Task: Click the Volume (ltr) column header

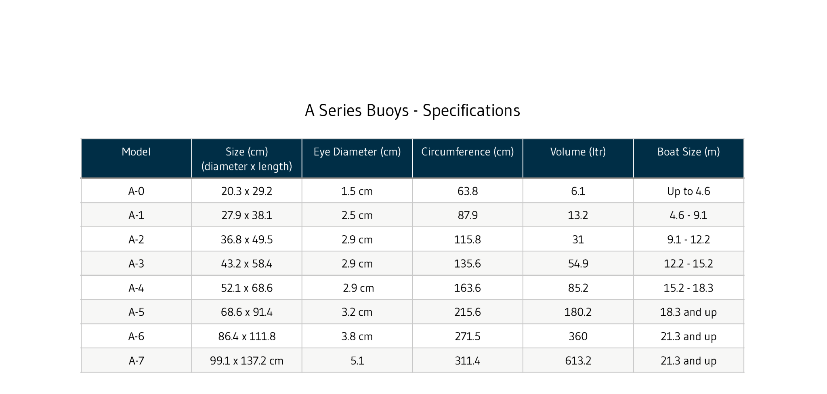Action: pyautogui.click(x=578, y=152)
